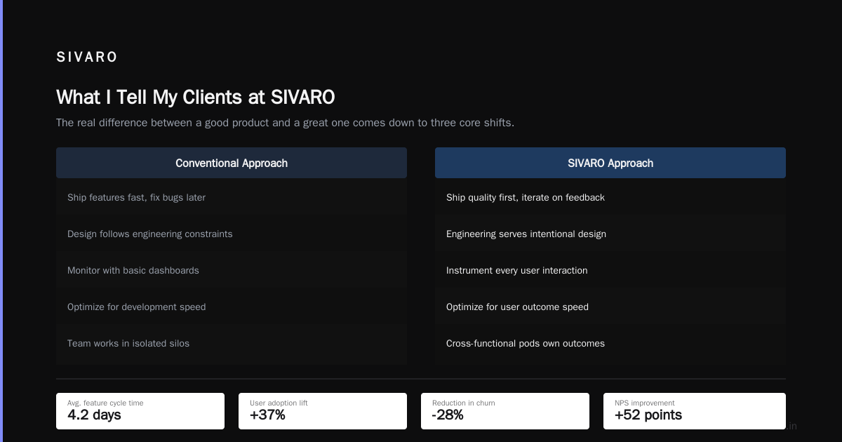Select the heading What I Tell My Clients at SIVARO
The image size is (842, 442).
point(196,97)
